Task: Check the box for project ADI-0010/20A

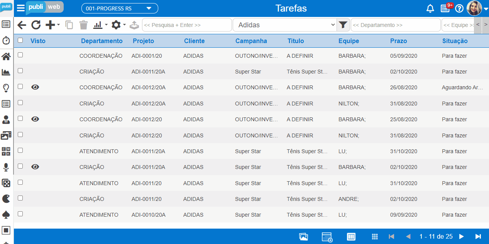Action: (20, 214)
